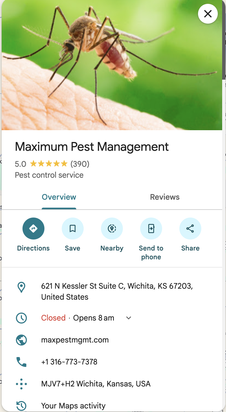Close the place details panel
Image resolution: width=226 pixels, height=412 pixels.
coord(208,14)
